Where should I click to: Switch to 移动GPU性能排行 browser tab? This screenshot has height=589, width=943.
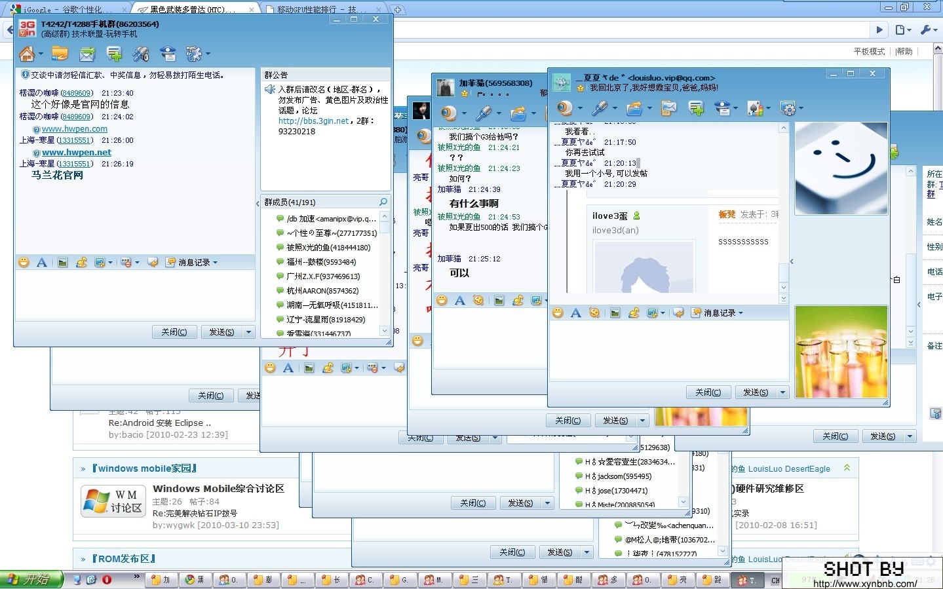click(x=321, y=9)
